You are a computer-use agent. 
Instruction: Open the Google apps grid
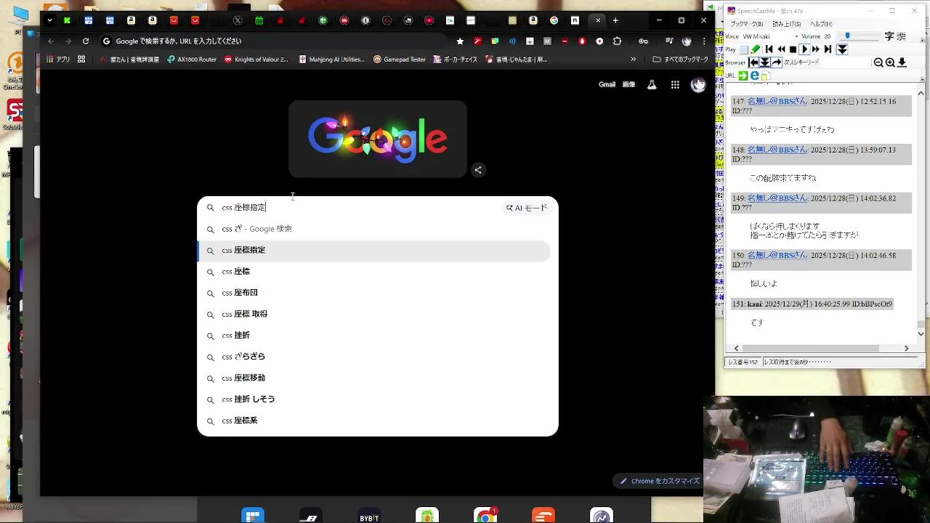675,85
